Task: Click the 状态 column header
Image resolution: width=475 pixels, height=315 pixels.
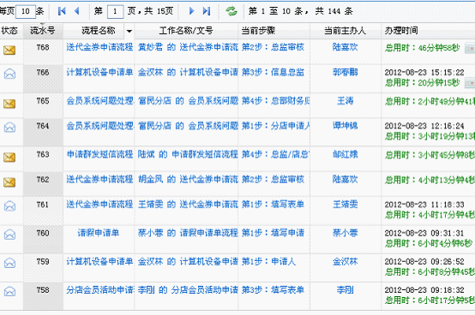Action: (x=9, y=31)
